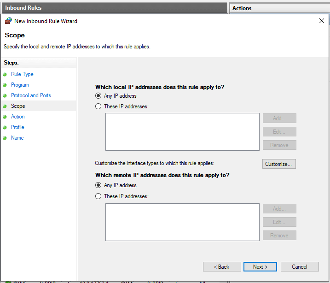Click green bullet beside Protocol and Ports
Screen dimensions: 330x283
pyautogui.click(x=5, y=95)
